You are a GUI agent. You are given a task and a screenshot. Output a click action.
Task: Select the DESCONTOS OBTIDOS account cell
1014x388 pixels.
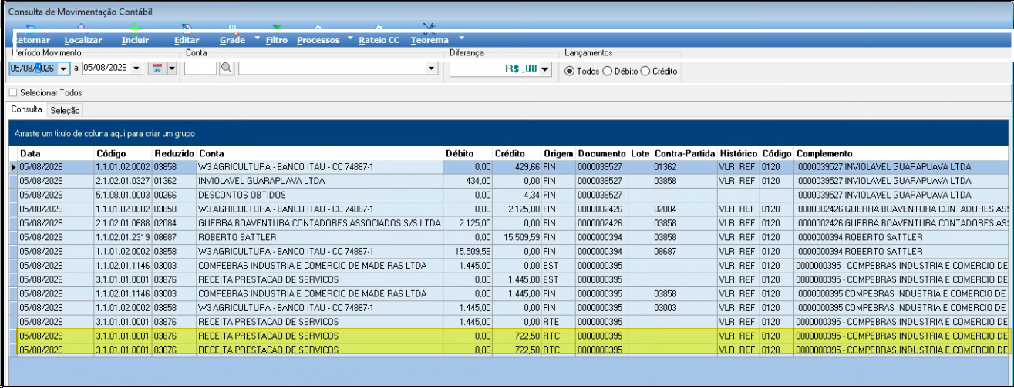click(x=320, y=195)
